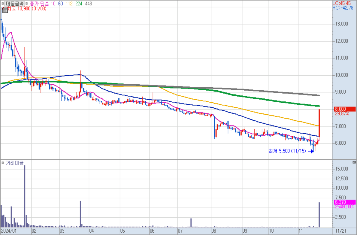Screen dimensions: 357x235
Task: Click the magenta 6,370 volume value tag
Action: tap(345, 202)
